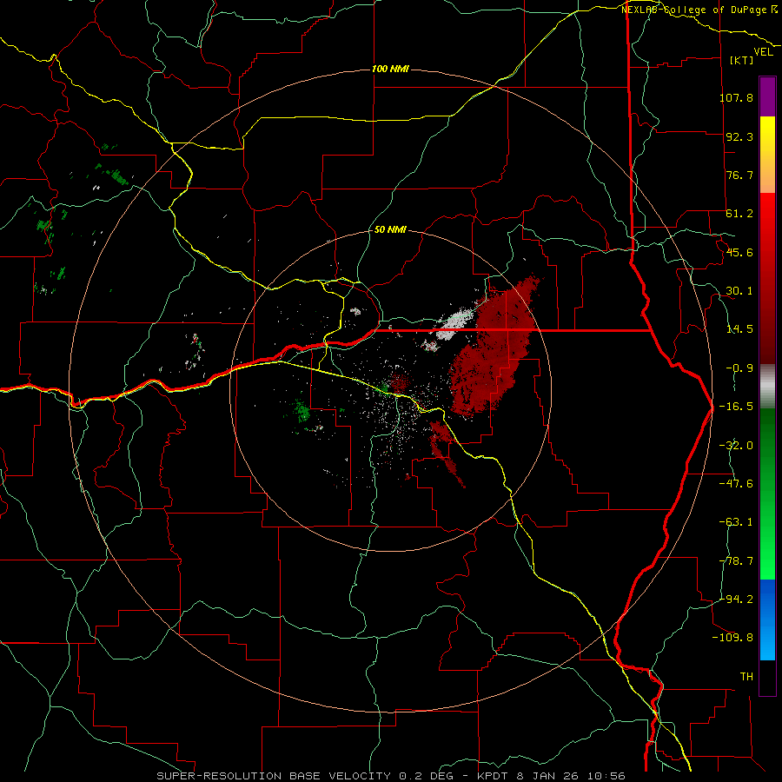The width and height of the screenshot is (782, 782).
Task: Click the NEXLAB-College of DuPage credit text
Action: pyautogui.click(x=699, y=10)
